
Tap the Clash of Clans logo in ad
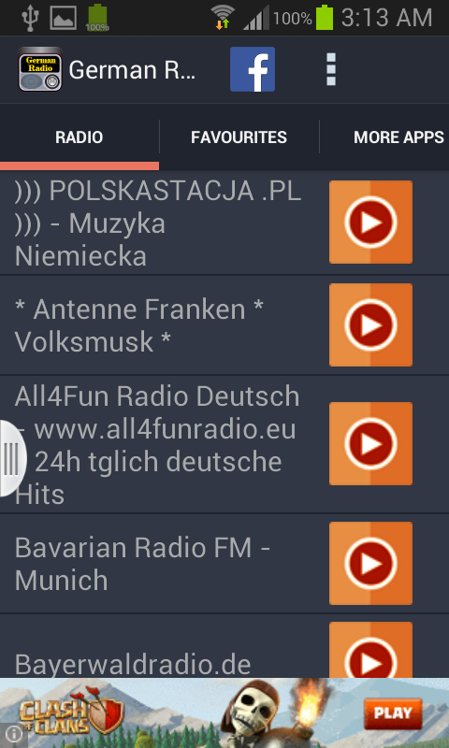tap(71, 712)
